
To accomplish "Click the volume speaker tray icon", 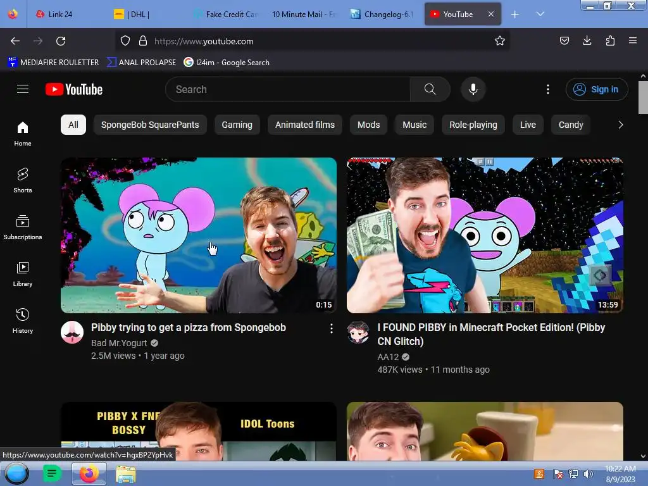I will [x=589, y=474].
